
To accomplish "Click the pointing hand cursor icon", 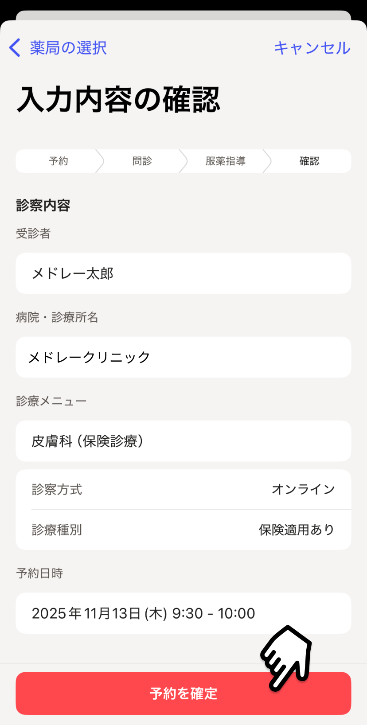I will (x=287, y=657).
